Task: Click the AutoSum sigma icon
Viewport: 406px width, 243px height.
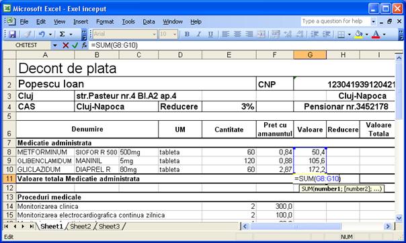Action: click(x=62, y=34)
